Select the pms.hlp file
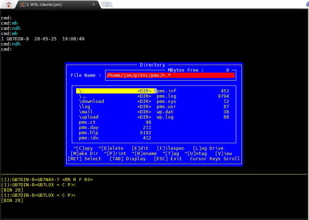 pyautogui.click(x=89, y=133)
